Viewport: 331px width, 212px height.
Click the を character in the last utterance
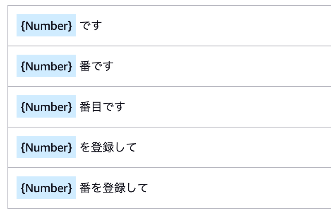(97, 188)
